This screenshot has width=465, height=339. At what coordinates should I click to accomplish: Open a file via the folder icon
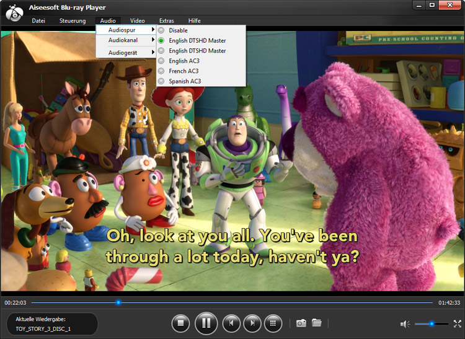click(x=317, y=323)
